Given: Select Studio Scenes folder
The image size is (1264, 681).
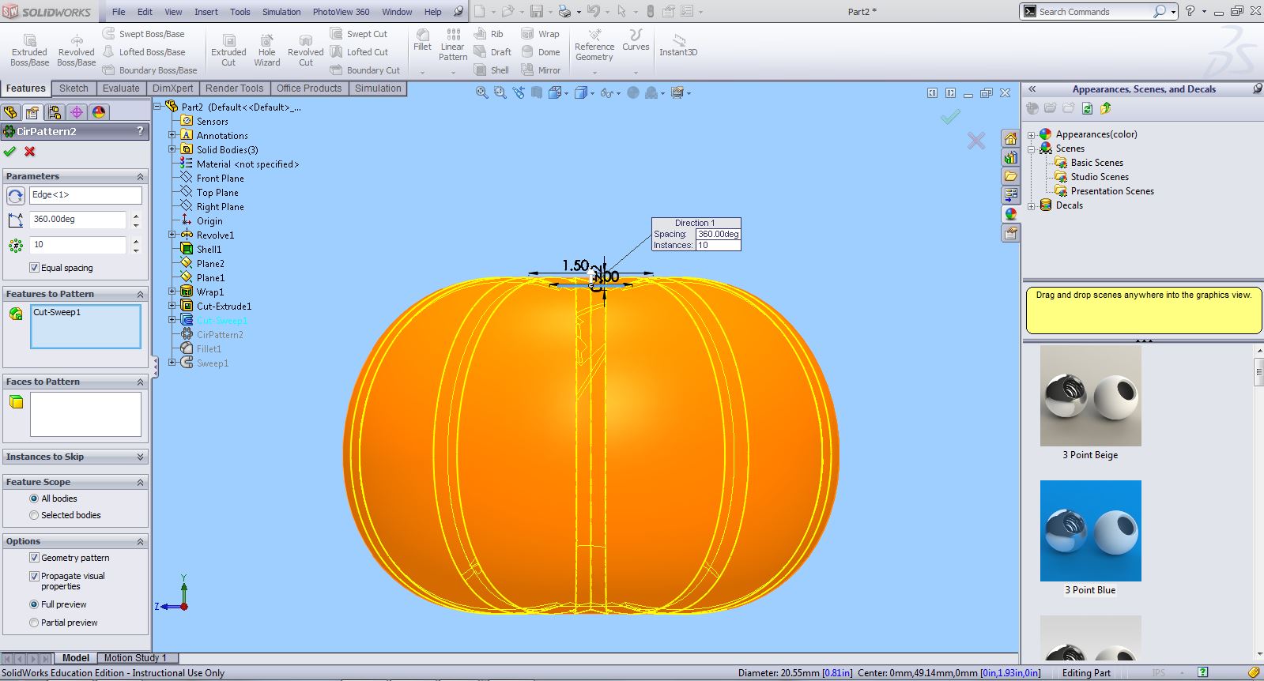Looking at the screenshot, I should tap(1099, 177).
